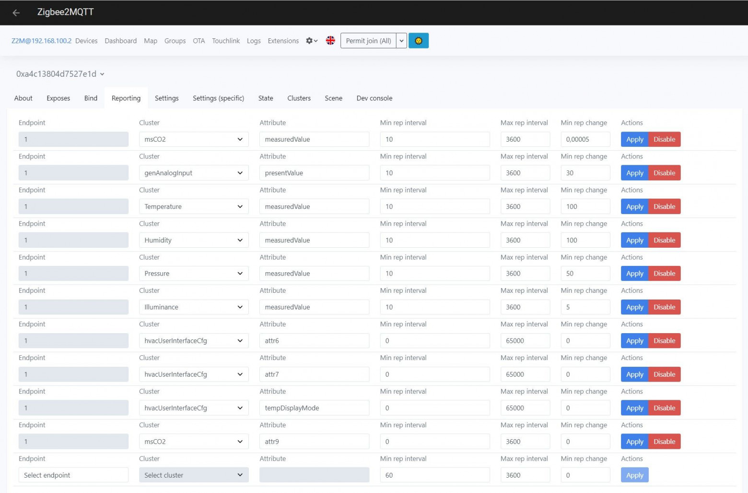Screen dimensions: 748x493
Task: Edit min rep interval in Humidity row
Action: tap(435, 240)
